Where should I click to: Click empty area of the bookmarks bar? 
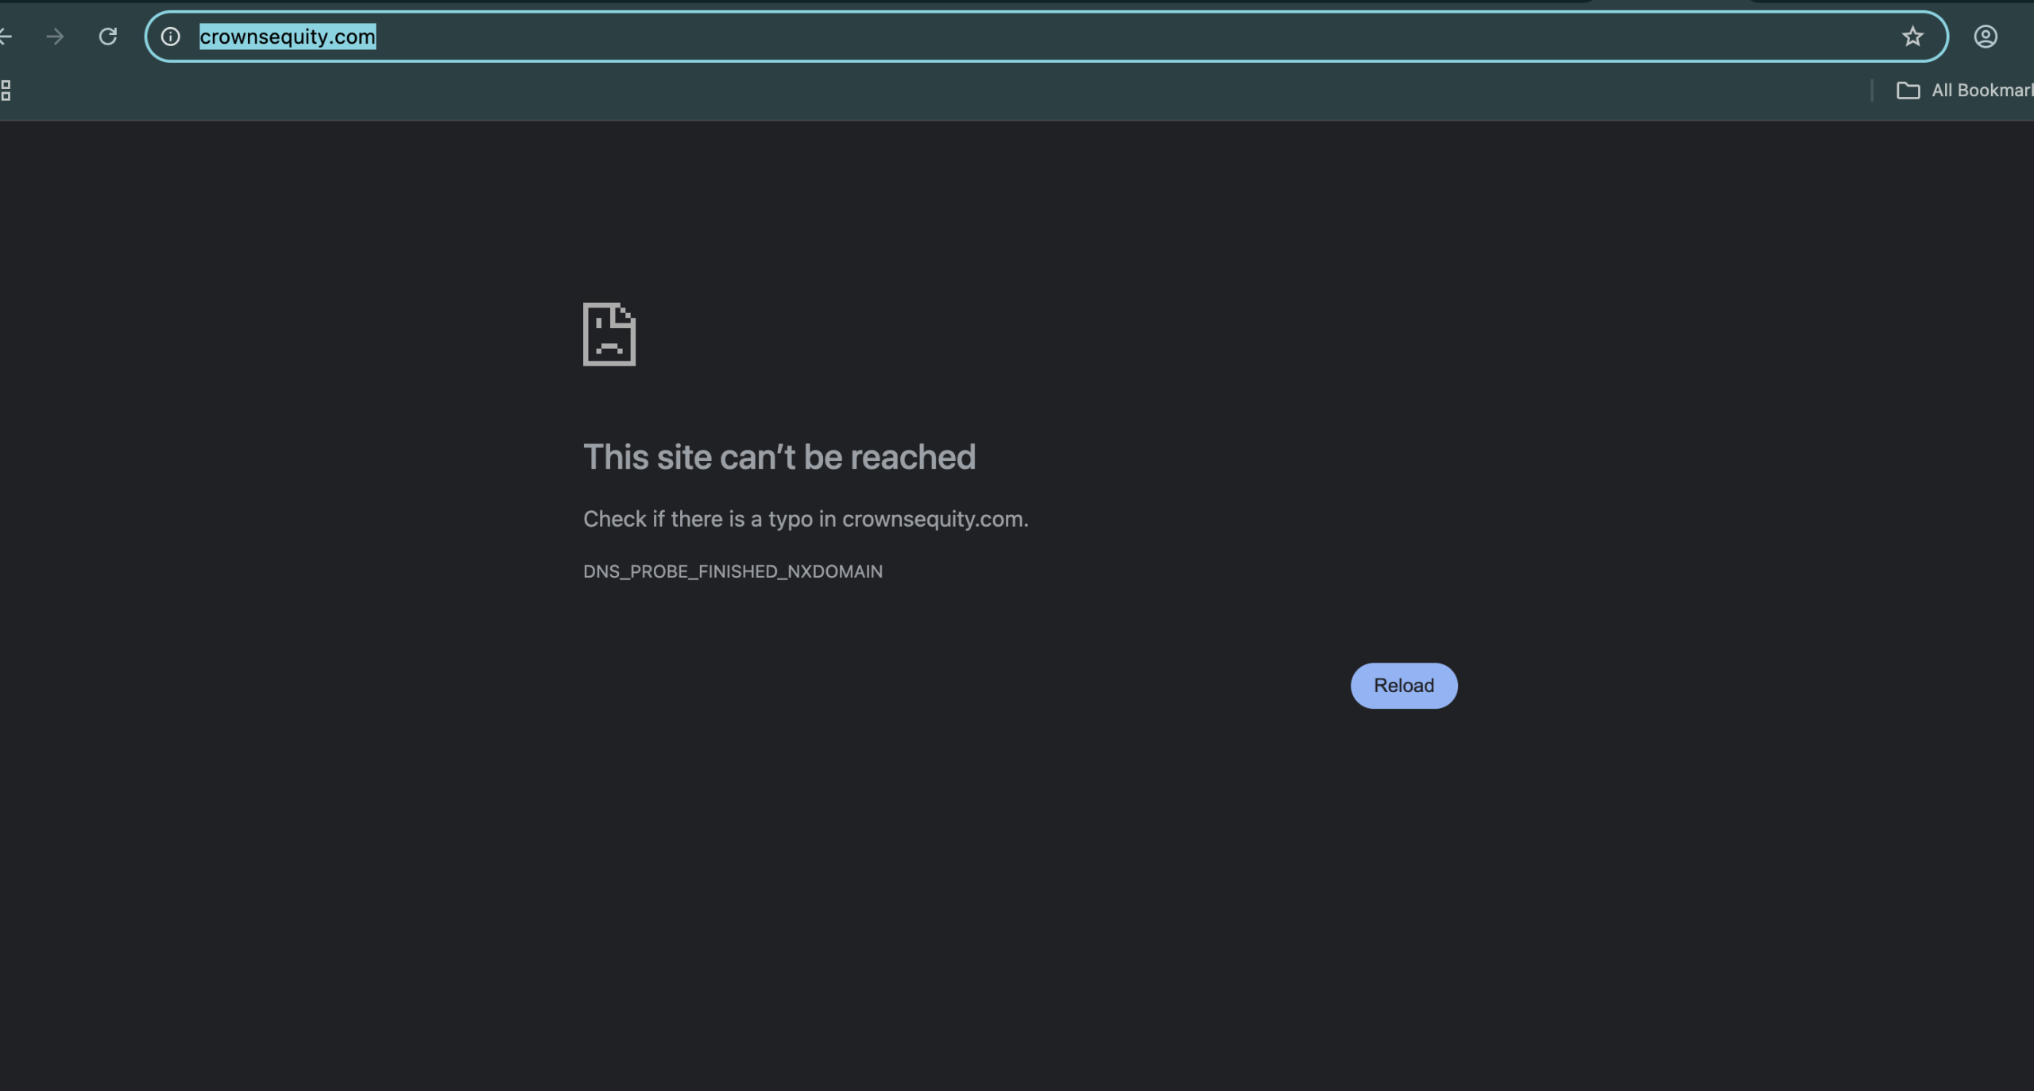coord(953,91)
